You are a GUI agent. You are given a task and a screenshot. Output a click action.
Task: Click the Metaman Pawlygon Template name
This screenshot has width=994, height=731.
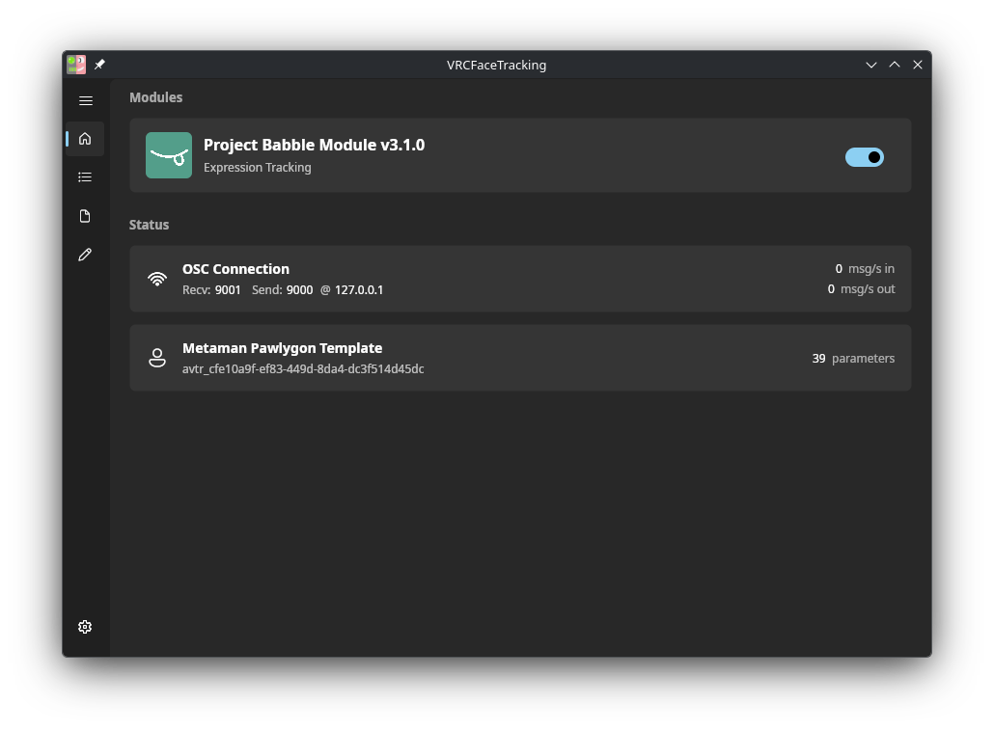coord(282,348)
